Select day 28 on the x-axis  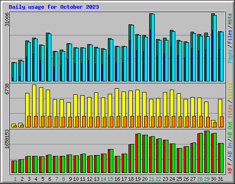click(200, 179)
